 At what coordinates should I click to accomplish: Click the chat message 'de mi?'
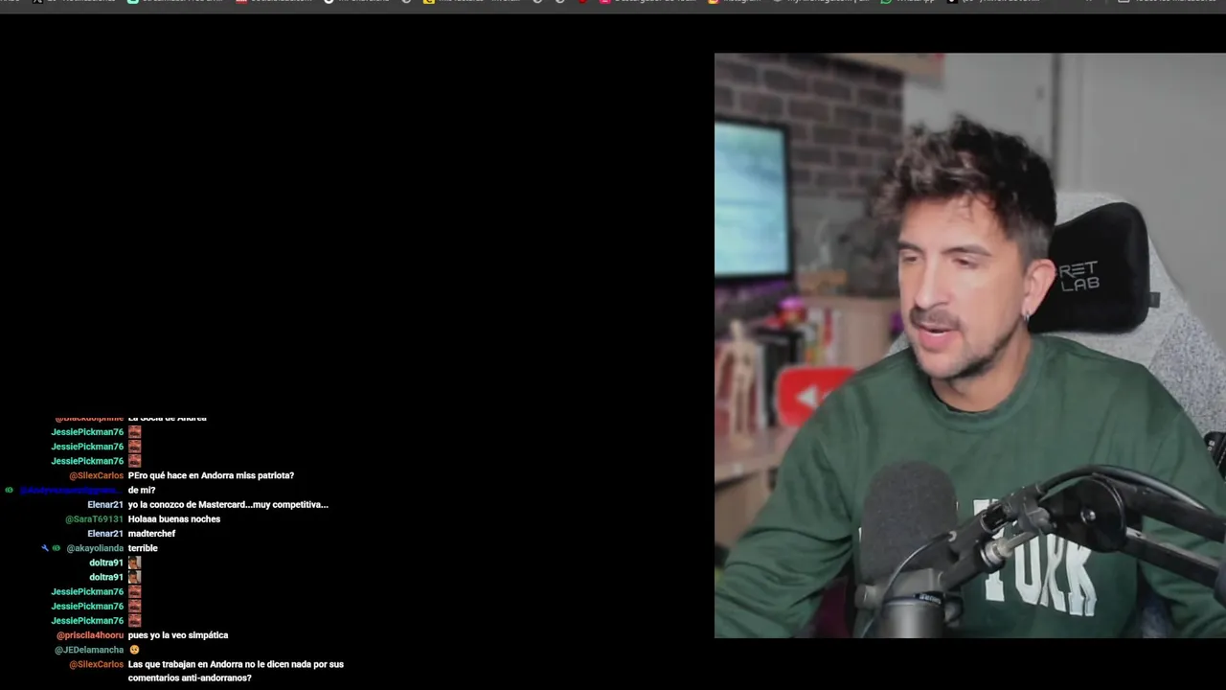pos(142,490)
